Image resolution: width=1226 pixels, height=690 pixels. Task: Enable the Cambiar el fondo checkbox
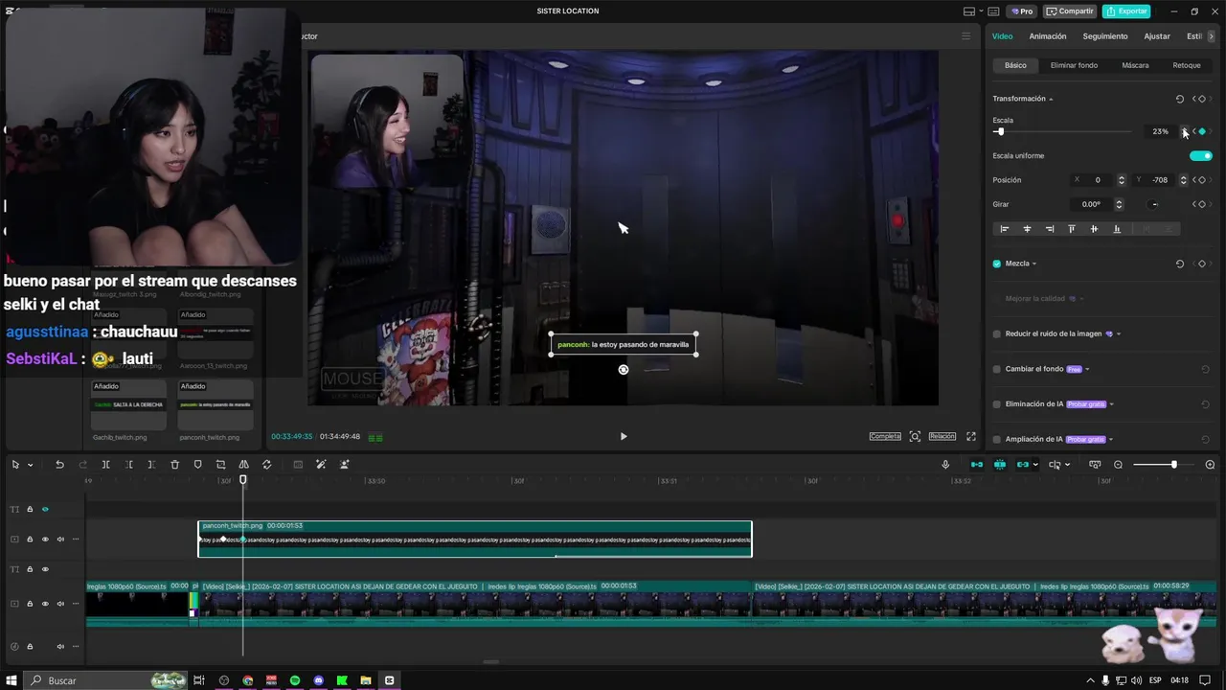point(997,369)
